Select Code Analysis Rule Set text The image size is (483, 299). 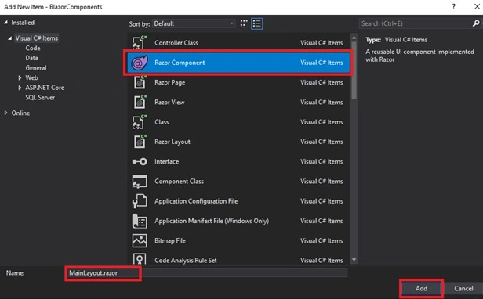click(x=186, y=260)
